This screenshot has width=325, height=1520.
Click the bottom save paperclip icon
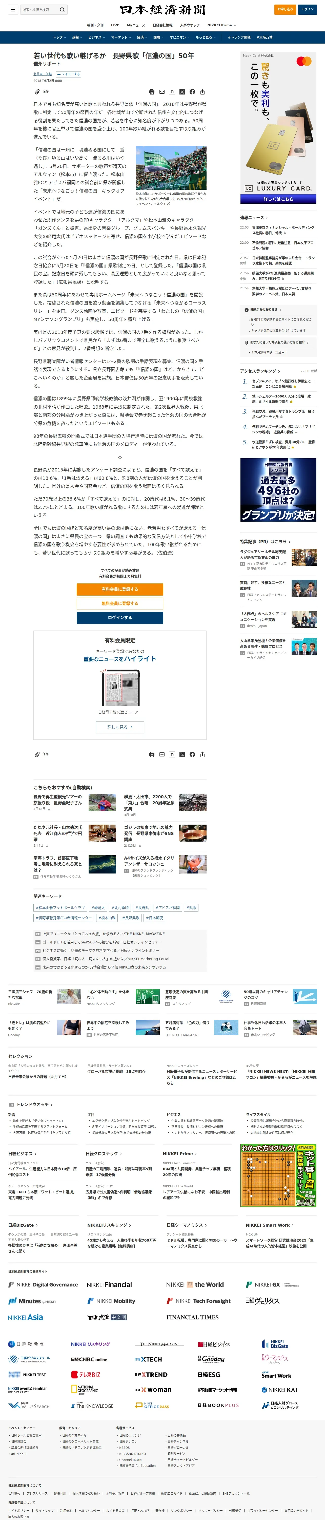point(37,754)
